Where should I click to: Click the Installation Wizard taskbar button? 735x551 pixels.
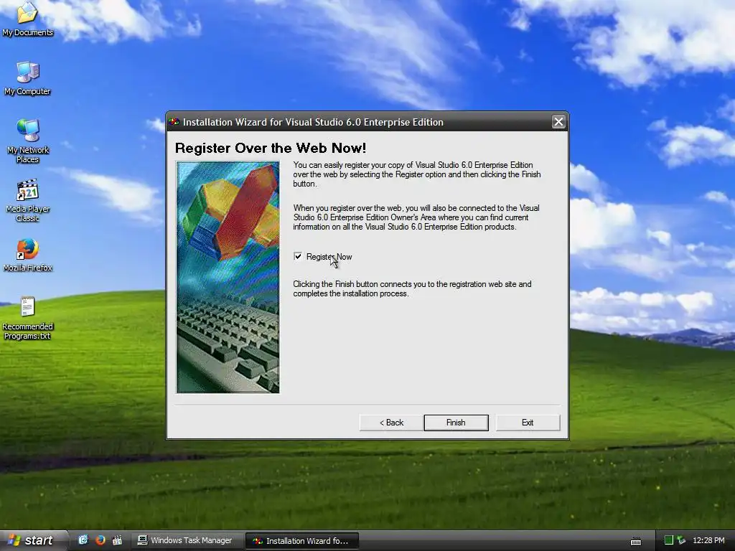click(302, 541)
